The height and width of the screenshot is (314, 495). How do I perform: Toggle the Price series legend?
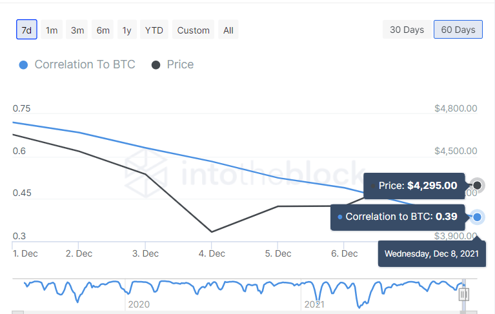[180, 64]
